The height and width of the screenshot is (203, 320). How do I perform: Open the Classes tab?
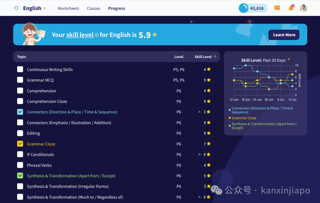93,8
